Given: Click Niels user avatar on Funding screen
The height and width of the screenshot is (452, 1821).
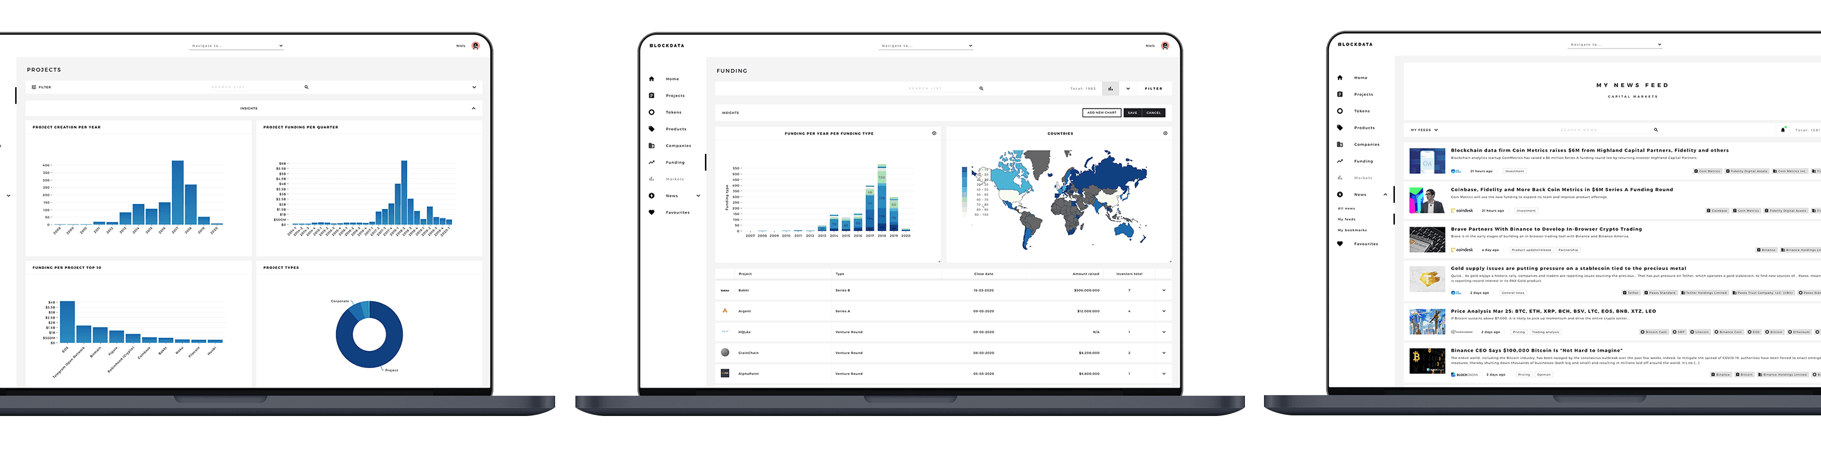Looking at the screenshot, I should coord(1165,46).
